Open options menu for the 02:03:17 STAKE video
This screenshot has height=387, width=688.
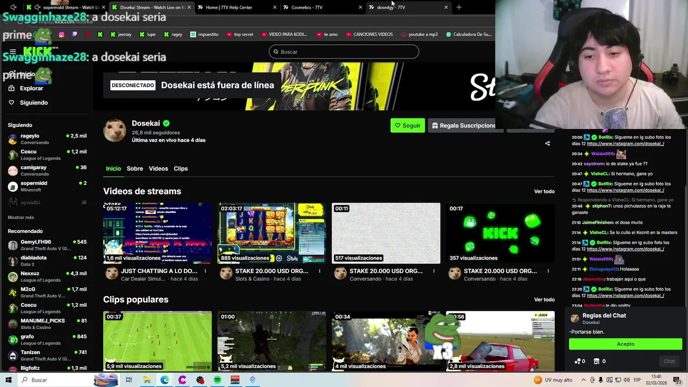(x=319, y=271)
